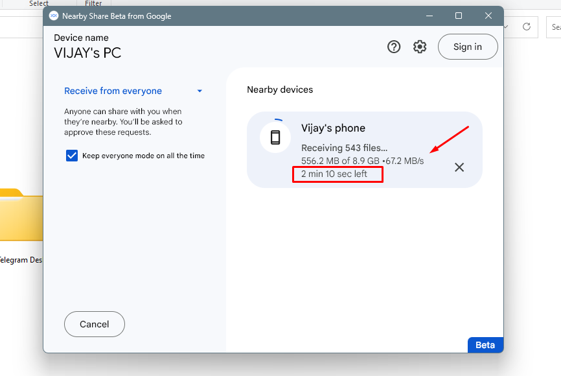Click the Explorer search box behind

[553, 27]
